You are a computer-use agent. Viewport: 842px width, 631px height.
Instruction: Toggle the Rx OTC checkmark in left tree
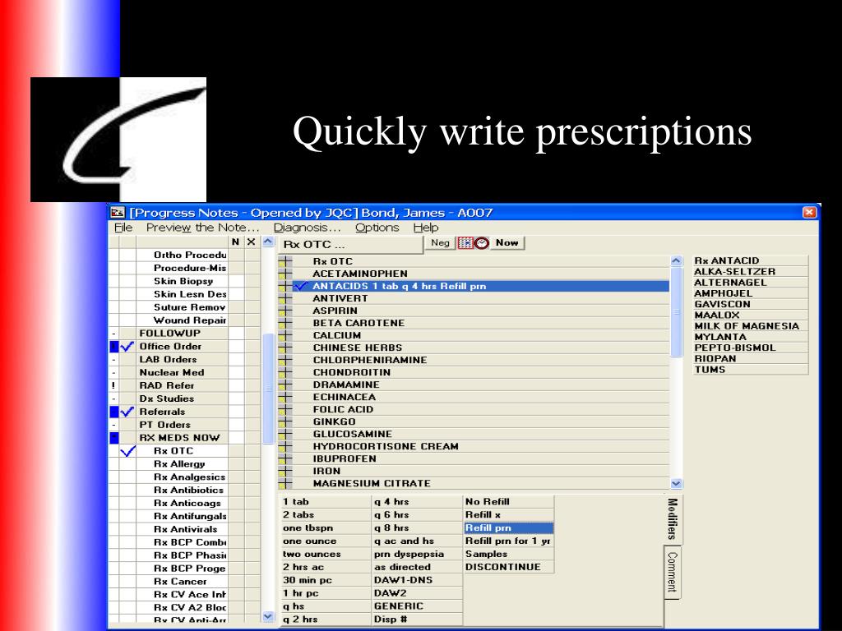127,451
